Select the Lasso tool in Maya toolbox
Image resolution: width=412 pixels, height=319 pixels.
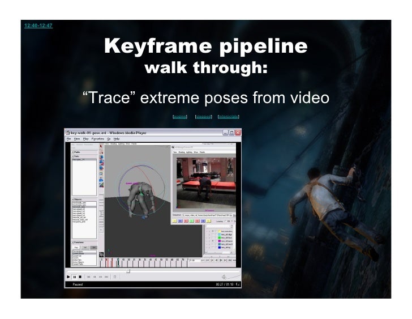point(101,152)
